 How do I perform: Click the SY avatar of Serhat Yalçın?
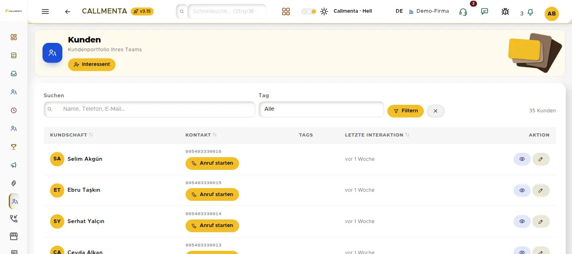[57, 221]
